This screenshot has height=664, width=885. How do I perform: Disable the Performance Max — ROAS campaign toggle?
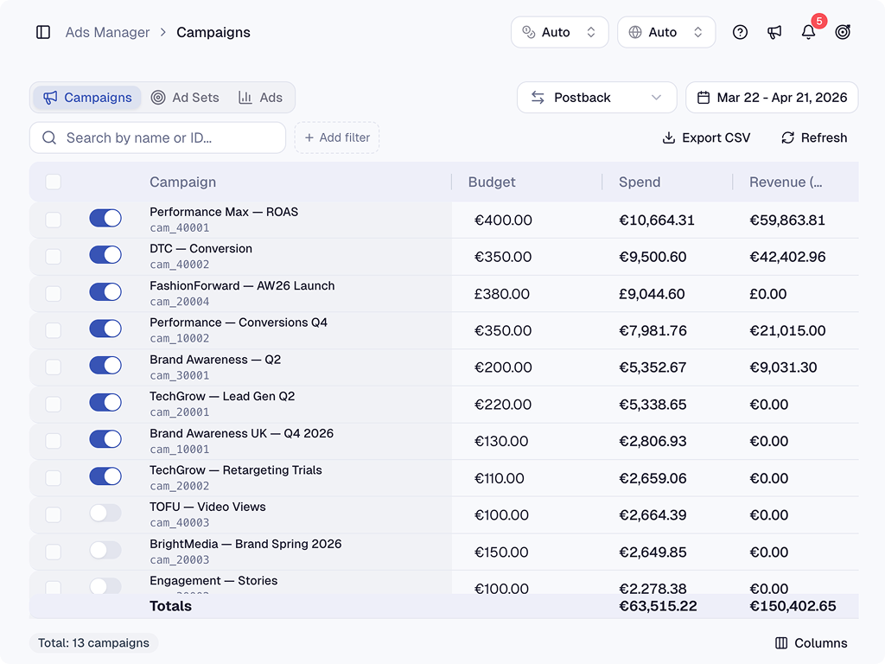point(105,219)
